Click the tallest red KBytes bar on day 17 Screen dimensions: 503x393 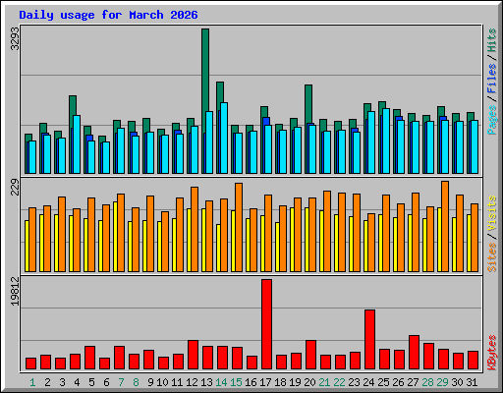point(266,324)
